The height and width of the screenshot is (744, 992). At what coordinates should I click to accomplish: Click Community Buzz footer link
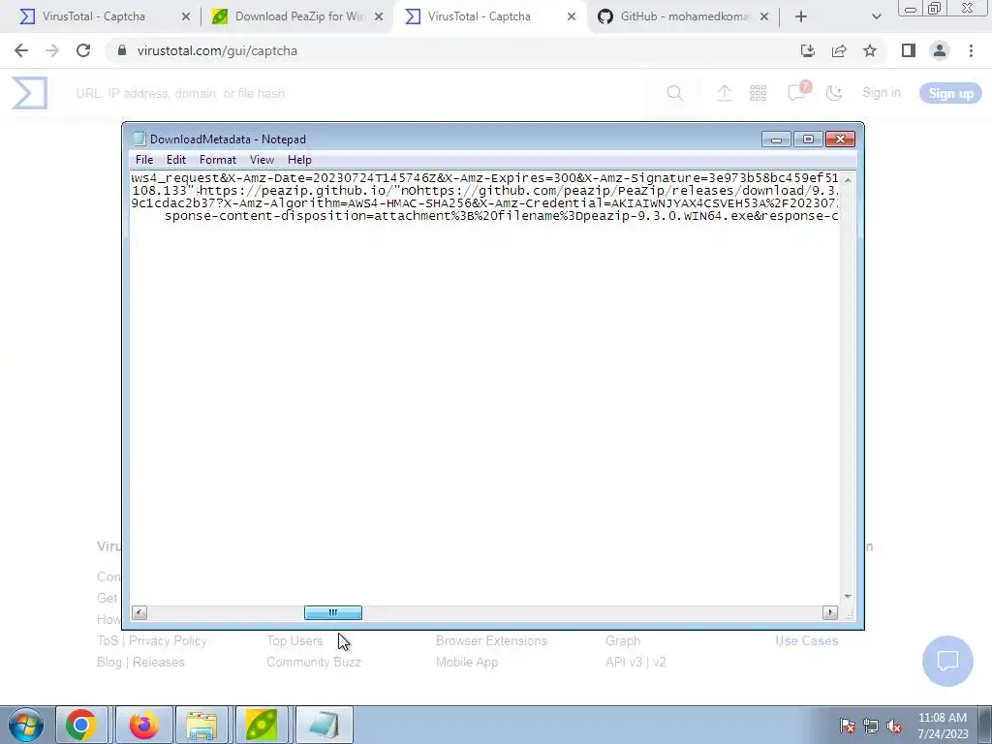pos(314,663)
